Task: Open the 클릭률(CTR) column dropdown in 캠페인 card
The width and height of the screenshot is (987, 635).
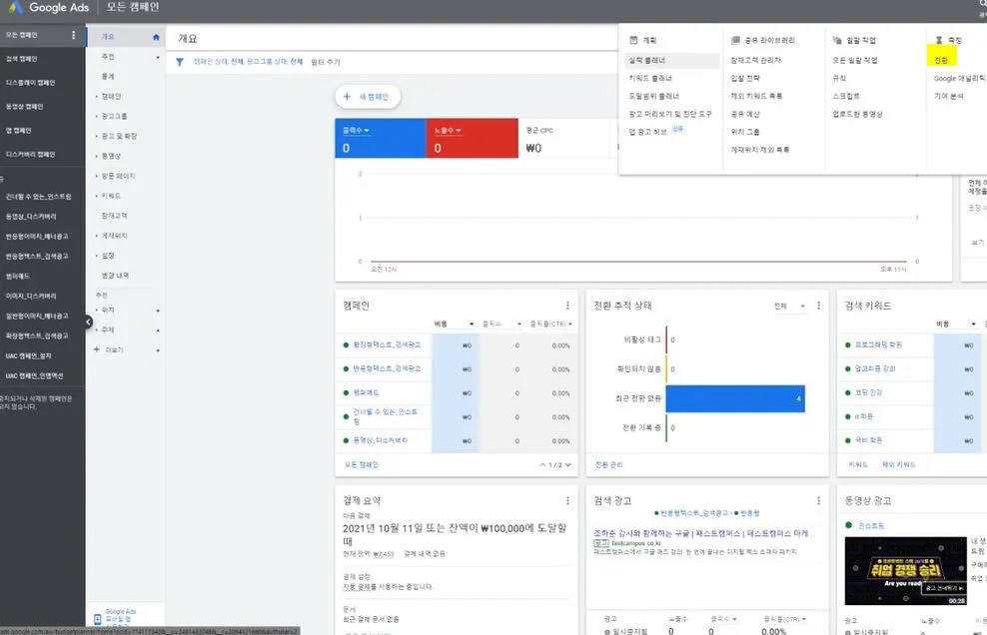Action: pos(569,324)
